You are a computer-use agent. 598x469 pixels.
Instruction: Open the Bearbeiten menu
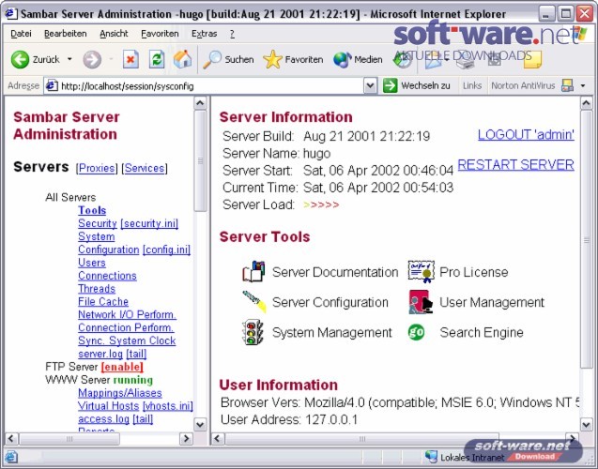[65, 34]
